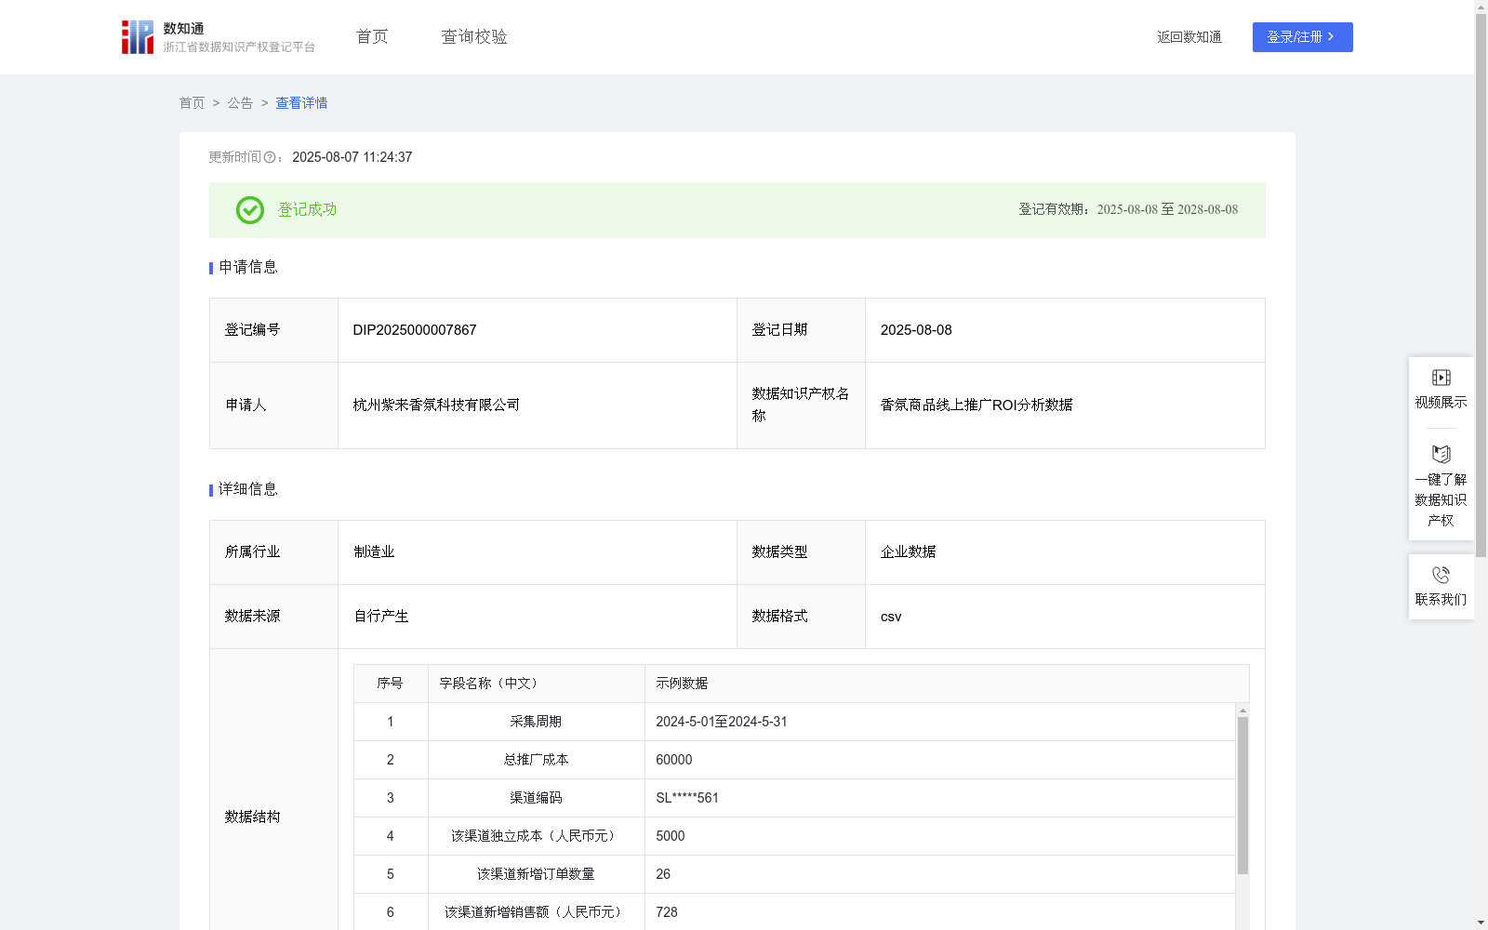Click the 申请信息 section heading

247,268
